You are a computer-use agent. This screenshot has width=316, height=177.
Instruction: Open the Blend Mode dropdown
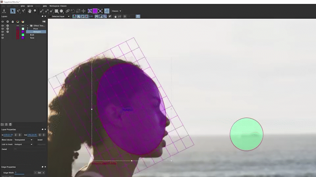tap(23, 140)
